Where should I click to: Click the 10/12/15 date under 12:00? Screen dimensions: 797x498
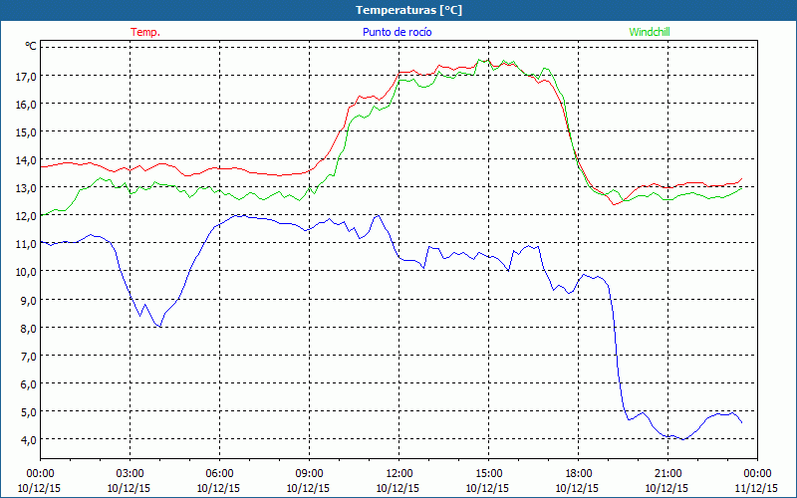pyautogui.click(x=398, y=488)
